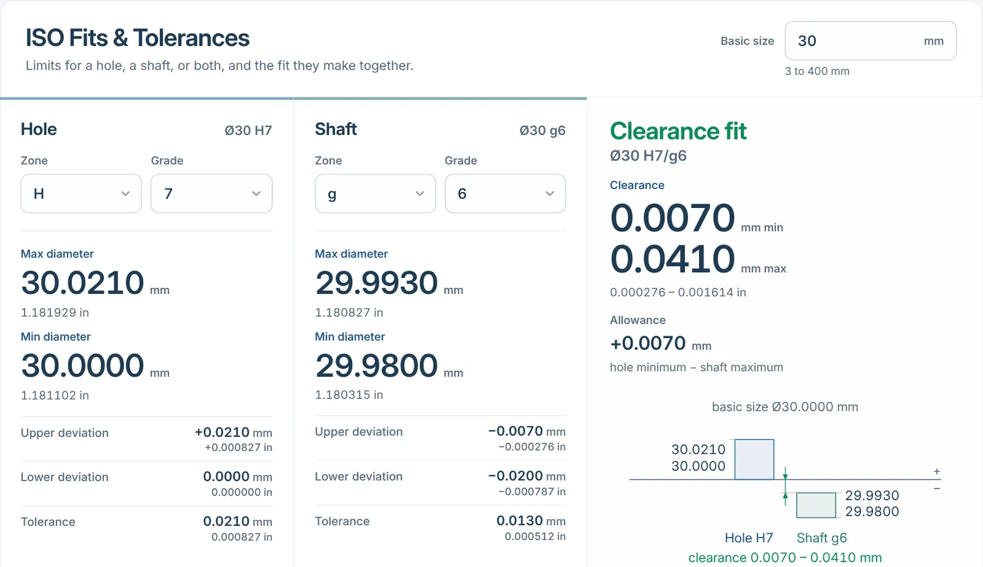983x567 pixels.
Task: Select the Ø30 H7/g6 fit designation
Action: point(648,156)
